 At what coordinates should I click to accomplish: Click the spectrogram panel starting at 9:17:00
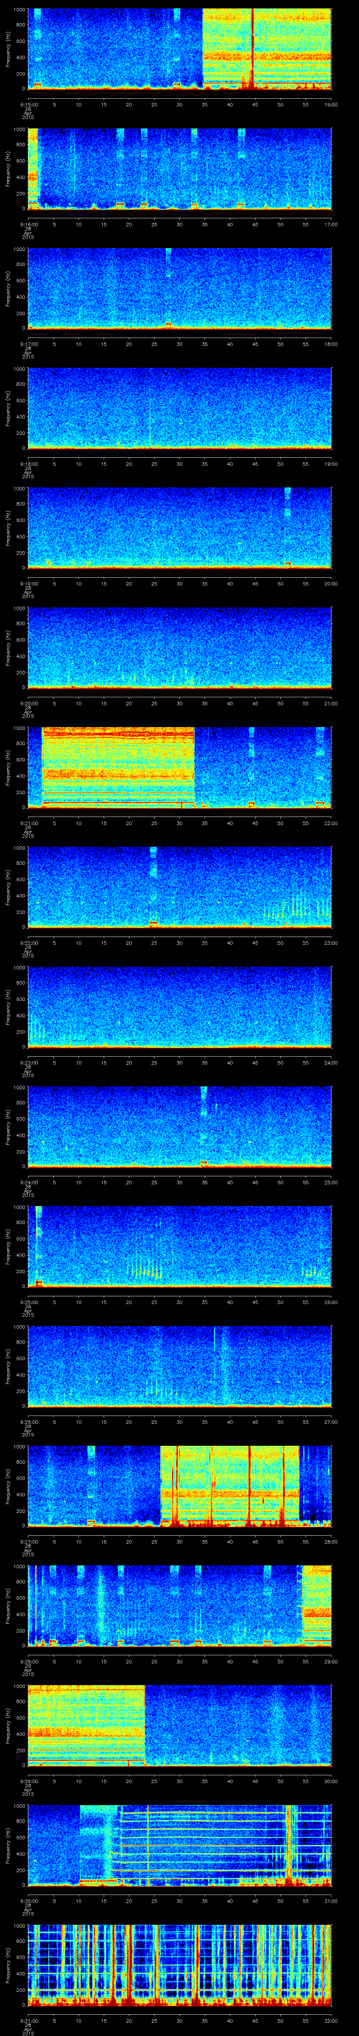point(180,288)
